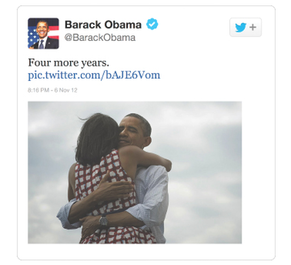
Task: Open the embedded photo of the hug
Action: click(135, 172)
